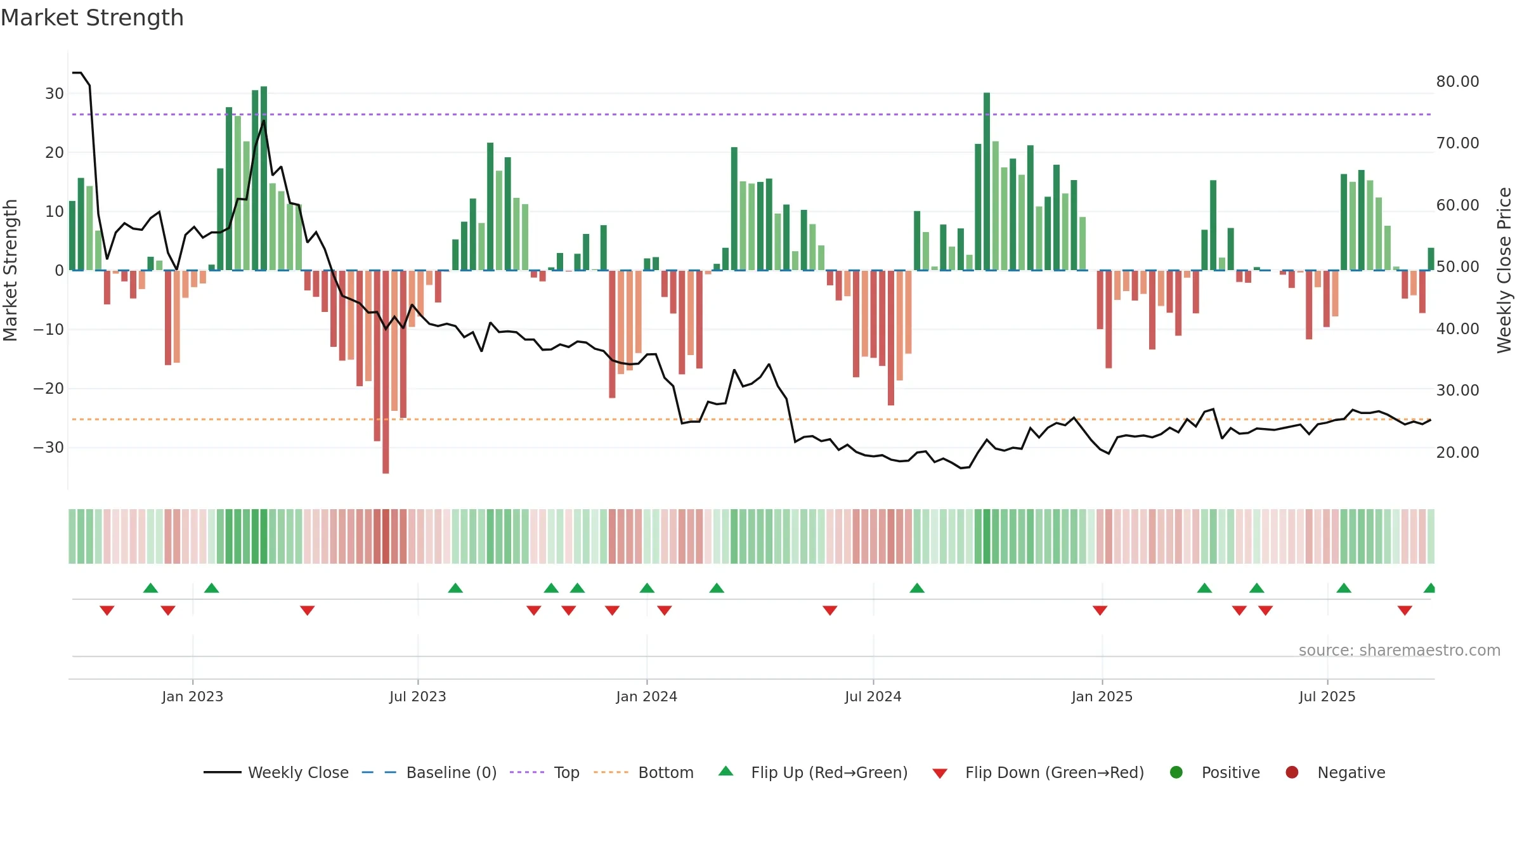Click the first flip-up marker after Jul 2025
This screenshot has width=1522, height=856.
pyautogui.click(x=1344, y=588)
